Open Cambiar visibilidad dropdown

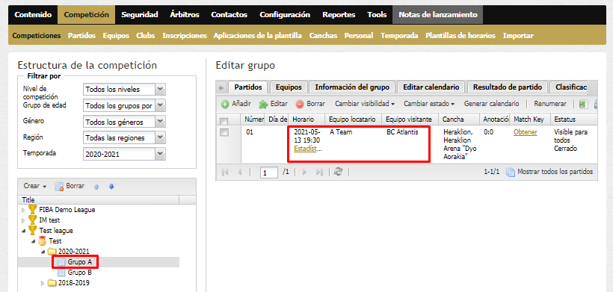click(x=365, y=104)
